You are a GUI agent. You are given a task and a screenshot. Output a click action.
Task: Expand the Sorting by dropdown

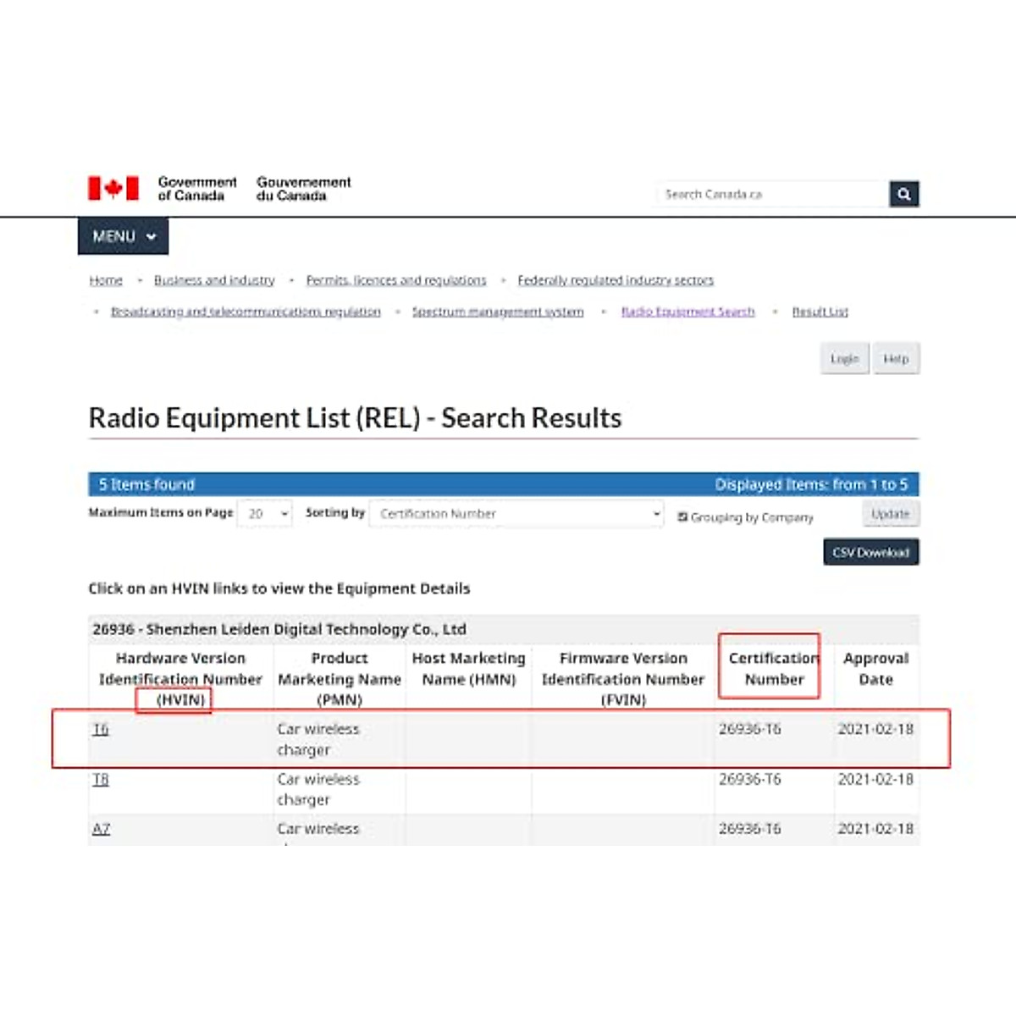point(516,514)
